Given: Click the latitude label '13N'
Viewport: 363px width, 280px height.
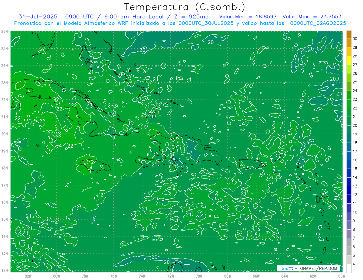Looking at the screenshot, I should click(5, 253).
